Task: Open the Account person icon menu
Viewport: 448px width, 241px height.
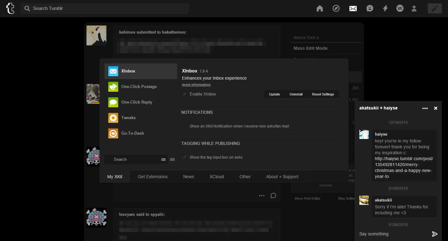Action: pos(414,8)
